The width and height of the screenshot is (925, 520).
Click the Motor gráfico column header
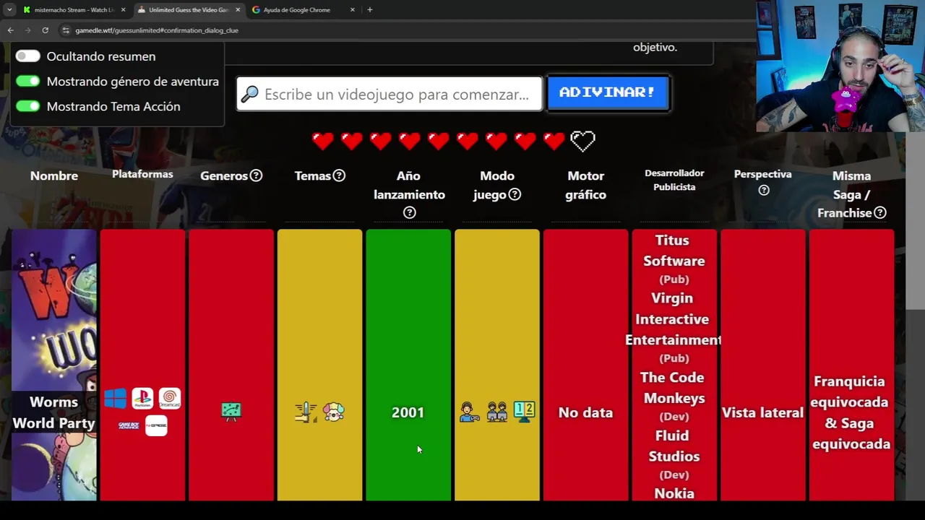pos(586,185)
